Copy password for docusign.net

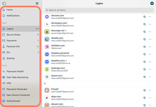tap(145, 32)
